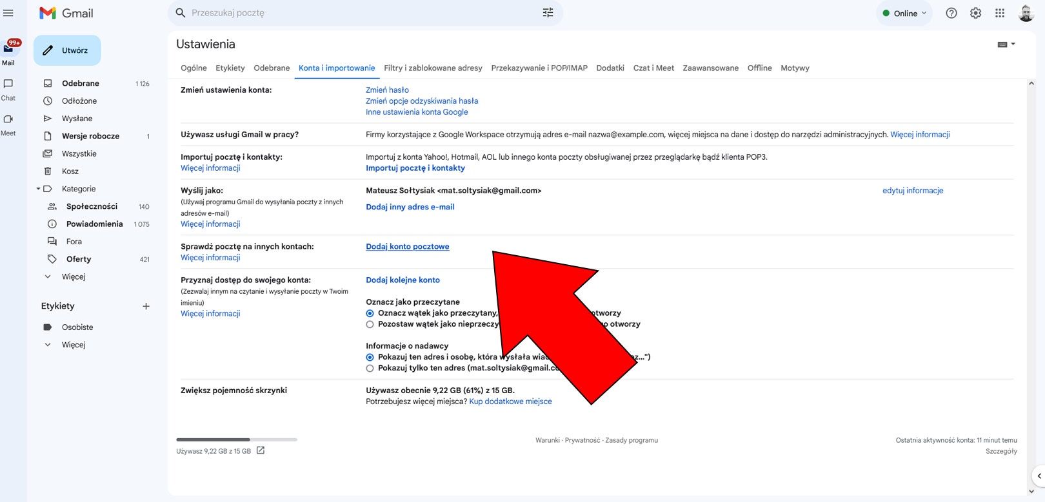This screenshot has height=502, width=1045.
Task: Open the Settings gear icon
Action: click(975, 13)
